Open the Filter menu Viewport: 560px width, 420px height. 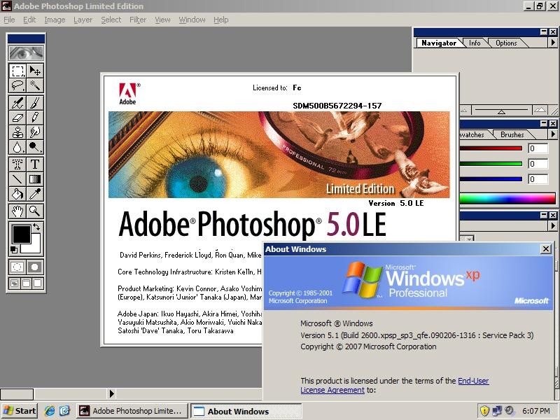pyautogui.click(x=138, y=20)
